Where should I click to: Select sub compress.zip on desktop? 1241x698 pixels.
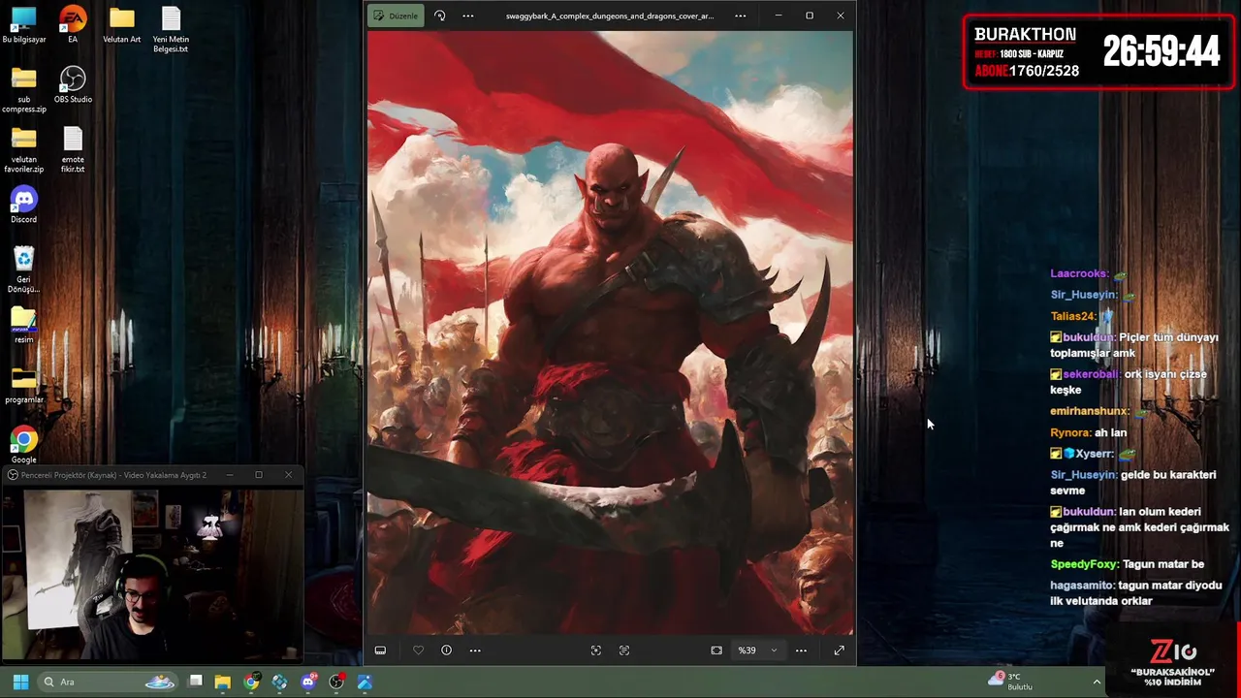click(23, 90)
